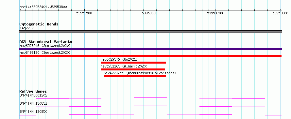
Task: Click the 53953600 ruler position label
Action: pos(149,13)
